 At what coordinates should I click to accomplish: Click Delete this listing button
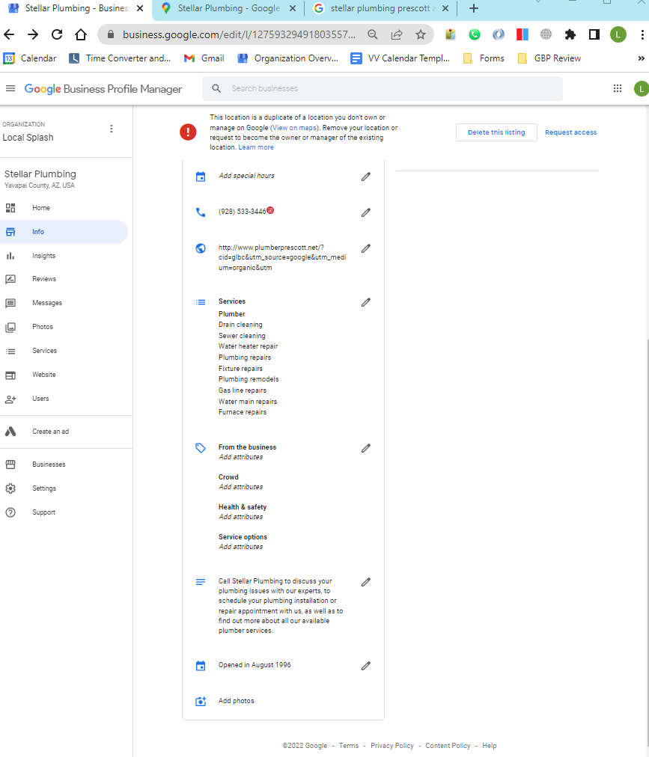(496, 132)
